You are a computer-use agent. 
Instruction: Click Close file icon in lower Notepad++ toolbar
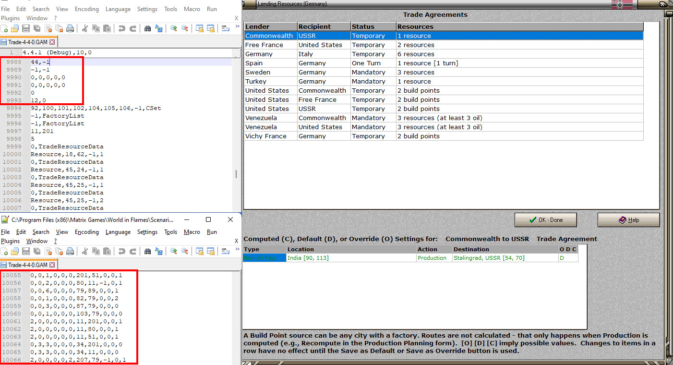[x=48, y=251]
